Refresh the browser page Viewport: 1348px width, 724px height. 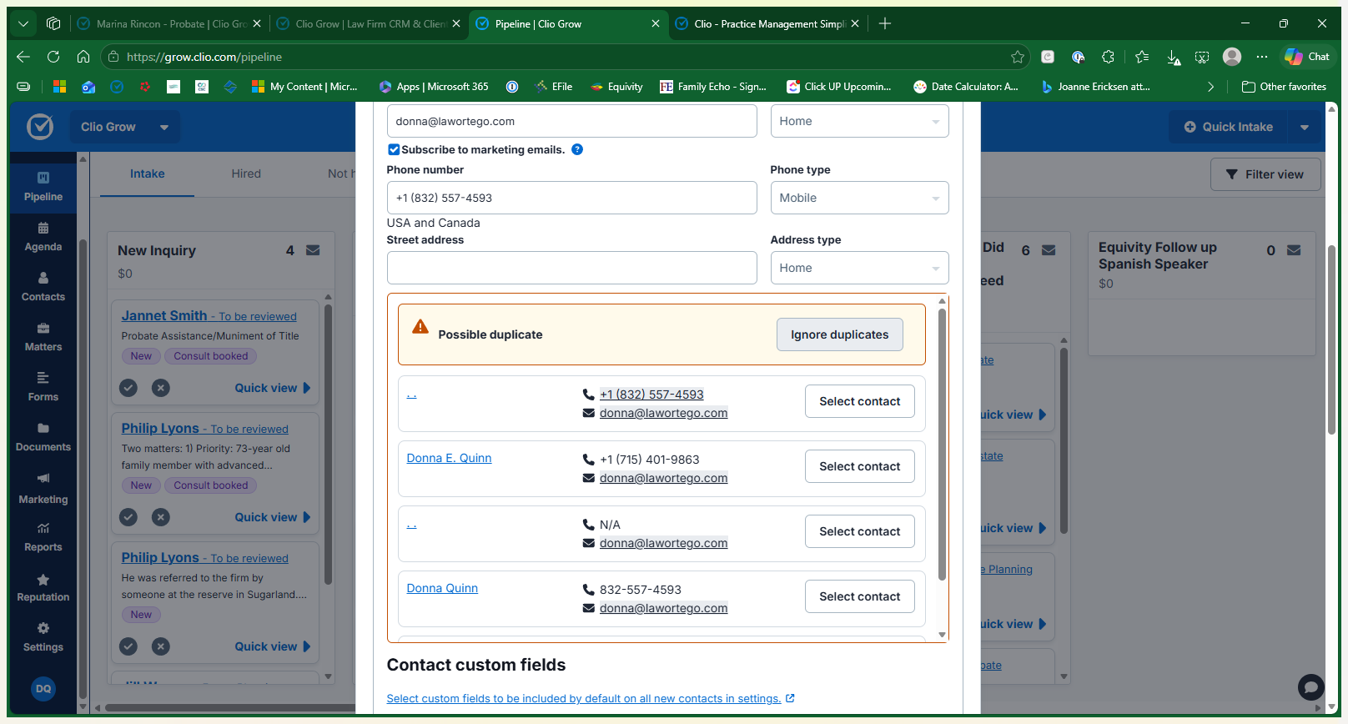(53, 57)
